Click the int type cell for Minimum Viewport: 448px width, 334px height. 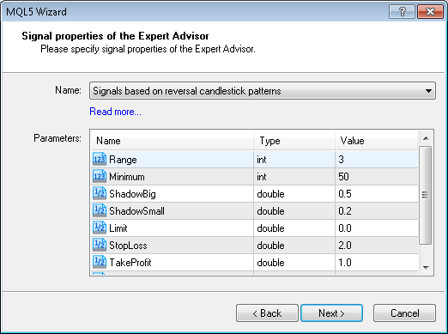294,177
